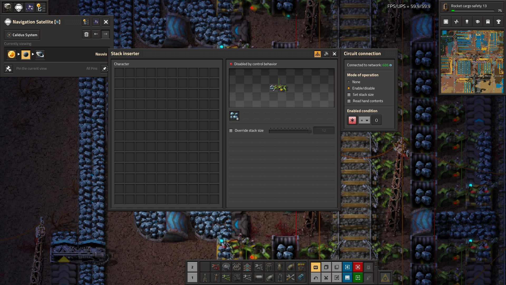The image size is (506, 285).
Task: Toggle the ALT mode button
Action: (316, 267)
